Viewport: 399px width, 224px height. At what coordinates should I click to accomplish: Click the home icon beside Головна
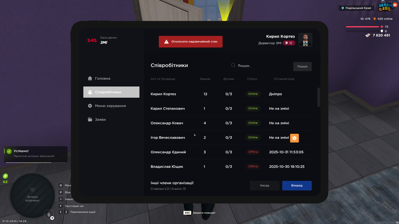90,78
